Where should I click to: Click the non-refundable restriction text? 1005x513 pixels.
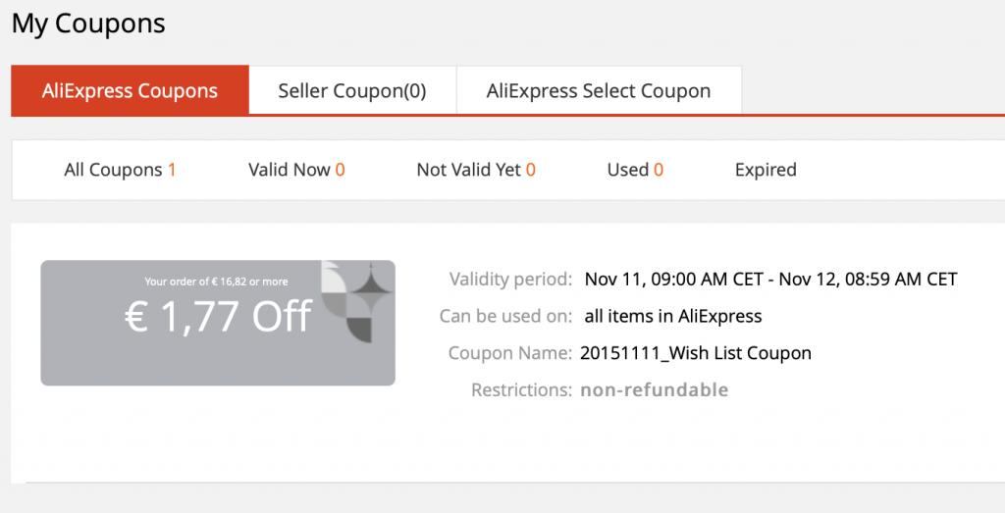655,389
